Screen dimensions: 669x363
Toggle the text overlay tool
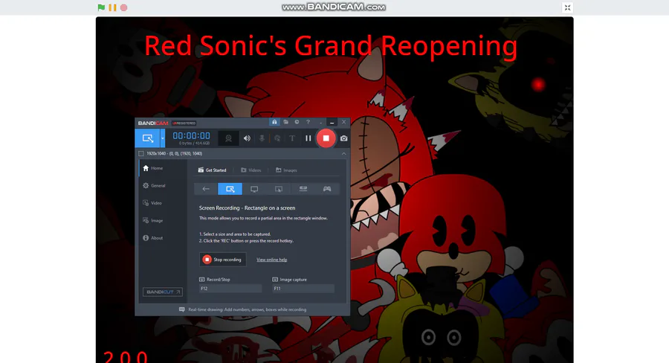click(x=292, y=138)
